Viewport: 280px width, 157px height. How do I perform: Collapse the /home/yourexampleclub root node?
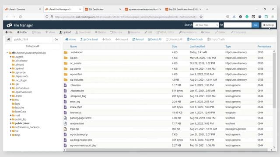point(7,53)
